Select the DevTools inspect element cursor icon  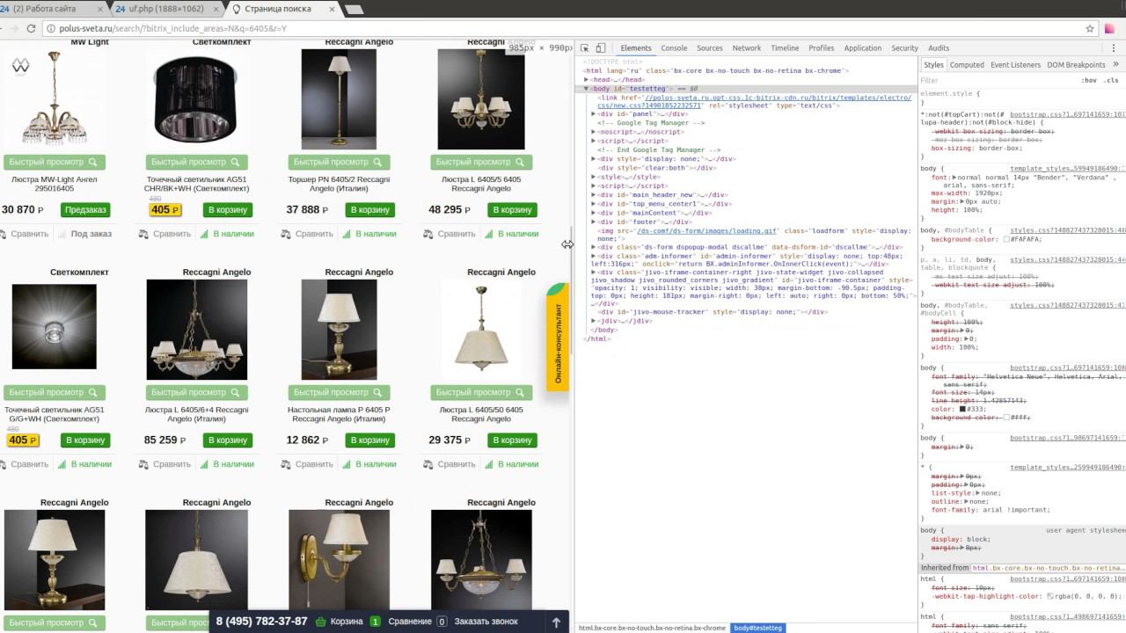[x=585, y=48]
